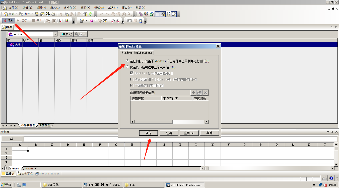Click the Results viewer icon
Viewport: 339px width, 188px height.
point(61,20)
